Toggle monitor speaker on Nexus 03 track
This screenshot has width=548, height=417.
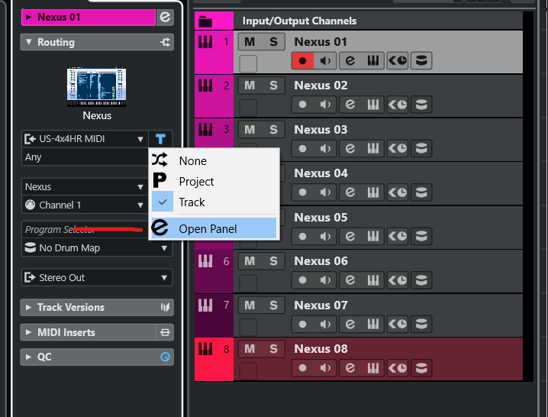click(325, 148)
